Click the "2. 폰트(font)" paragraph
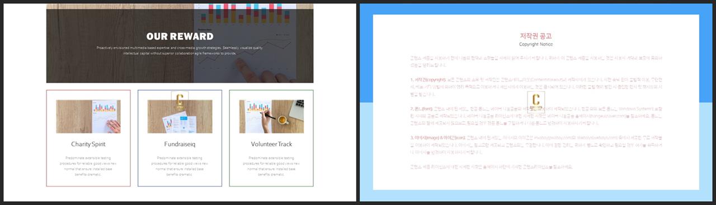The image size is (716, 205). [x=536, y=117]
